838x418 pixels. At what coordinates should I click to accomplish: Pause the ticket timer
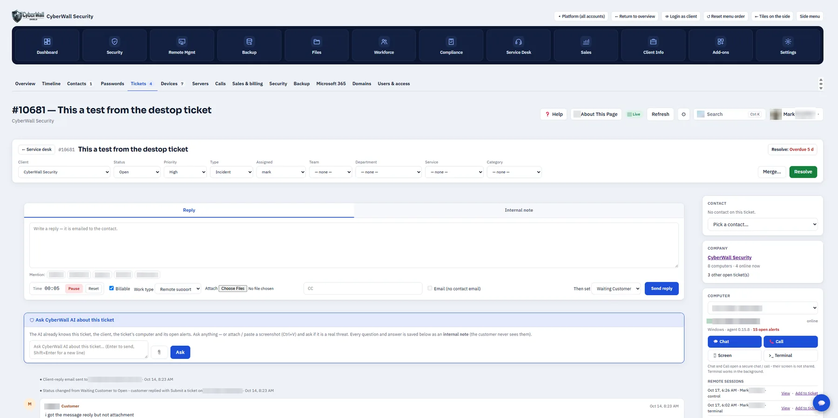(74, 289)
